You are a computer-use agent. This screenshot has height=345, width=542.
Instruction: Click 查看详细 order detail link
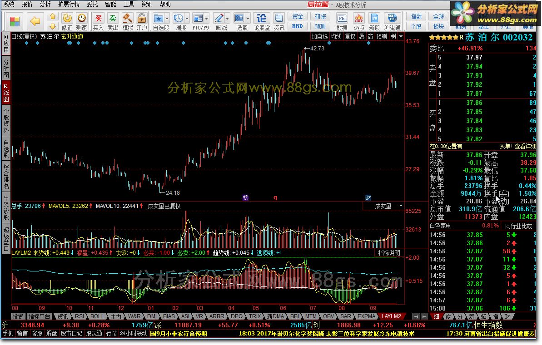click(x=525, y=146)
